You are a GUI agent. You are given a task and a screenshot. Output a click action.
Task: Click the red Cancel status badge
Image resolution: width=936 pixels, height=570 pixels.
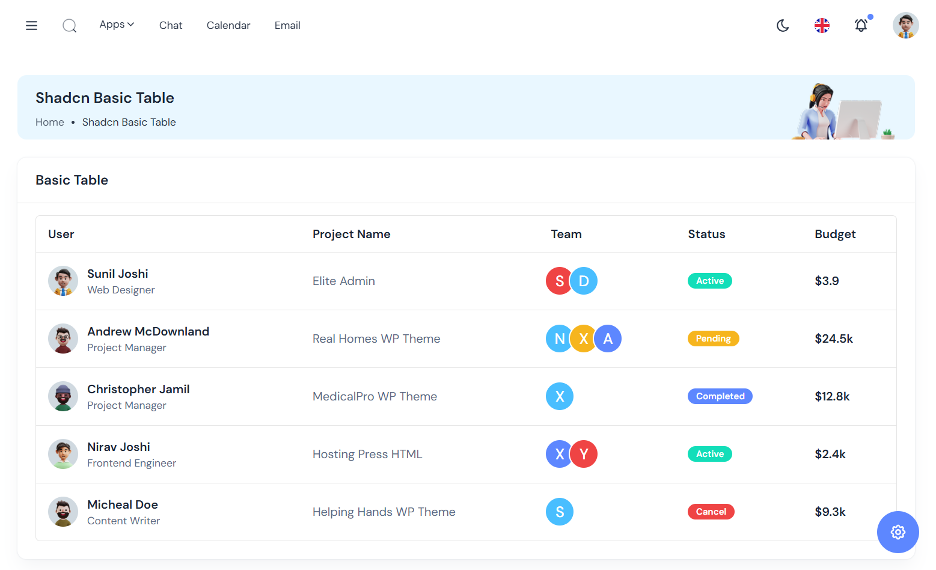tap(711, 512)
